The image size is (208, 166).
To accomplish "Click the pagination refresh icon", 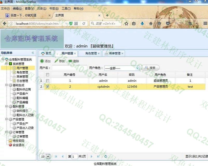I will [x=106, y=156].
